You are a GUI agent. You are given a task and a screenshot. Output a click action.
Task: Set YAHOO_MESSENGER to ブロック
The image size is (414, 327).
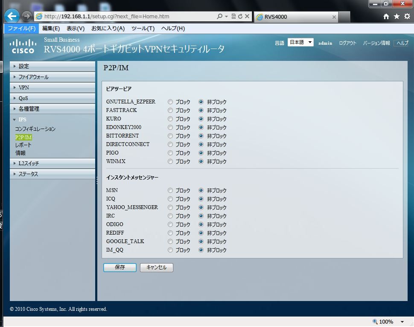(x=170, y=207)
